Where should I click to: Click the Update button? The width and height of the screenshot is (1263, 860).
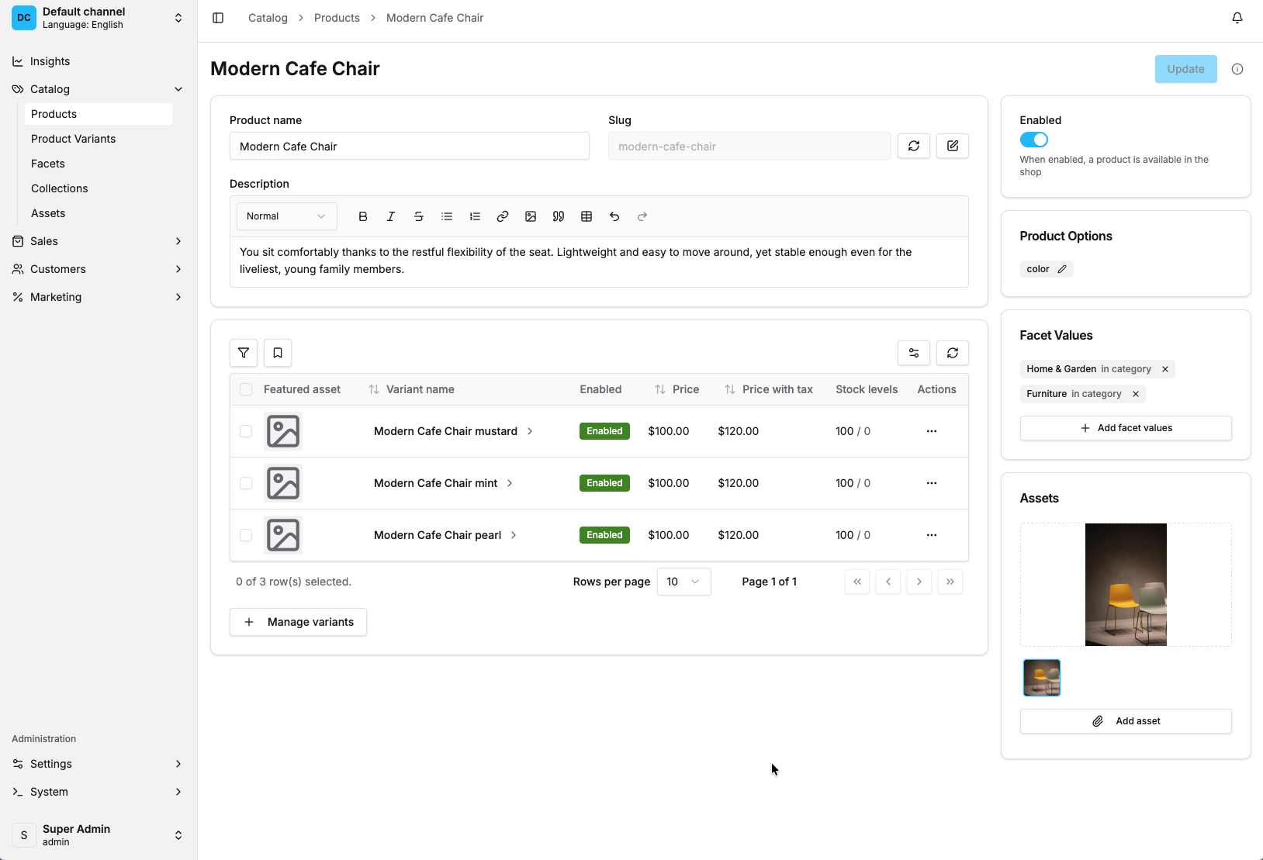coord(1186,69)
